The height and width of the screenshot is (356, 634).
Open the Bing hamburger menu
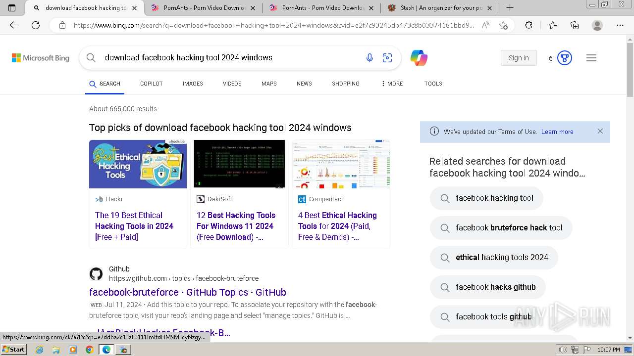(591, 58)
